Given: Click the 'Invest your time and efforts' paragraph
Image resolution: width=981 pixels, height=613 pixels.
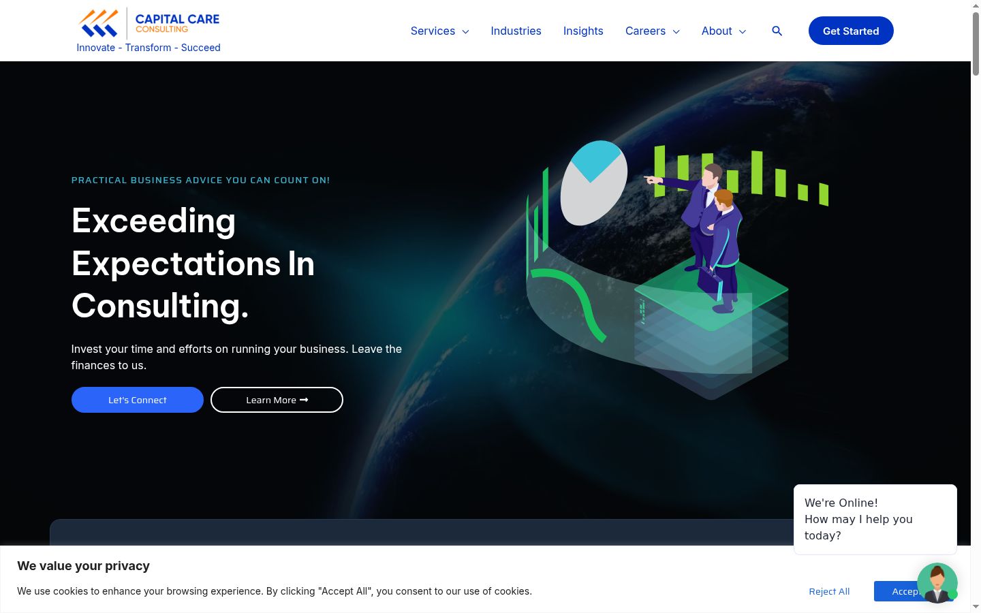Looking at the screenshot, I should [x=236, y=357].
